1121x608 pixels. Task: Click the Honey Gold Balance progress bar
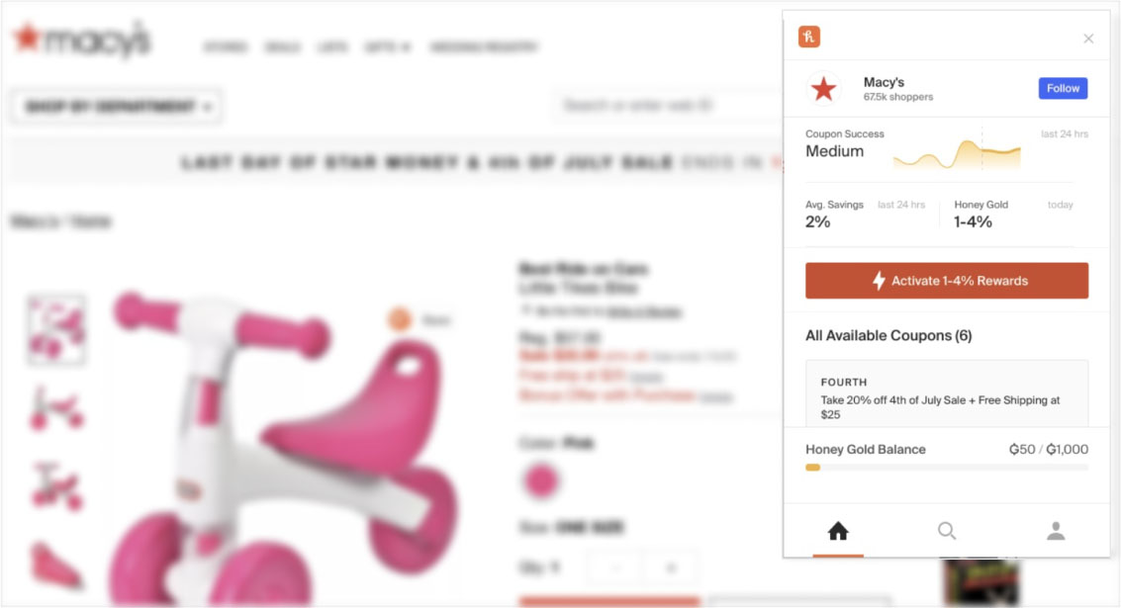pyautogui.click(x=947, y=468)
